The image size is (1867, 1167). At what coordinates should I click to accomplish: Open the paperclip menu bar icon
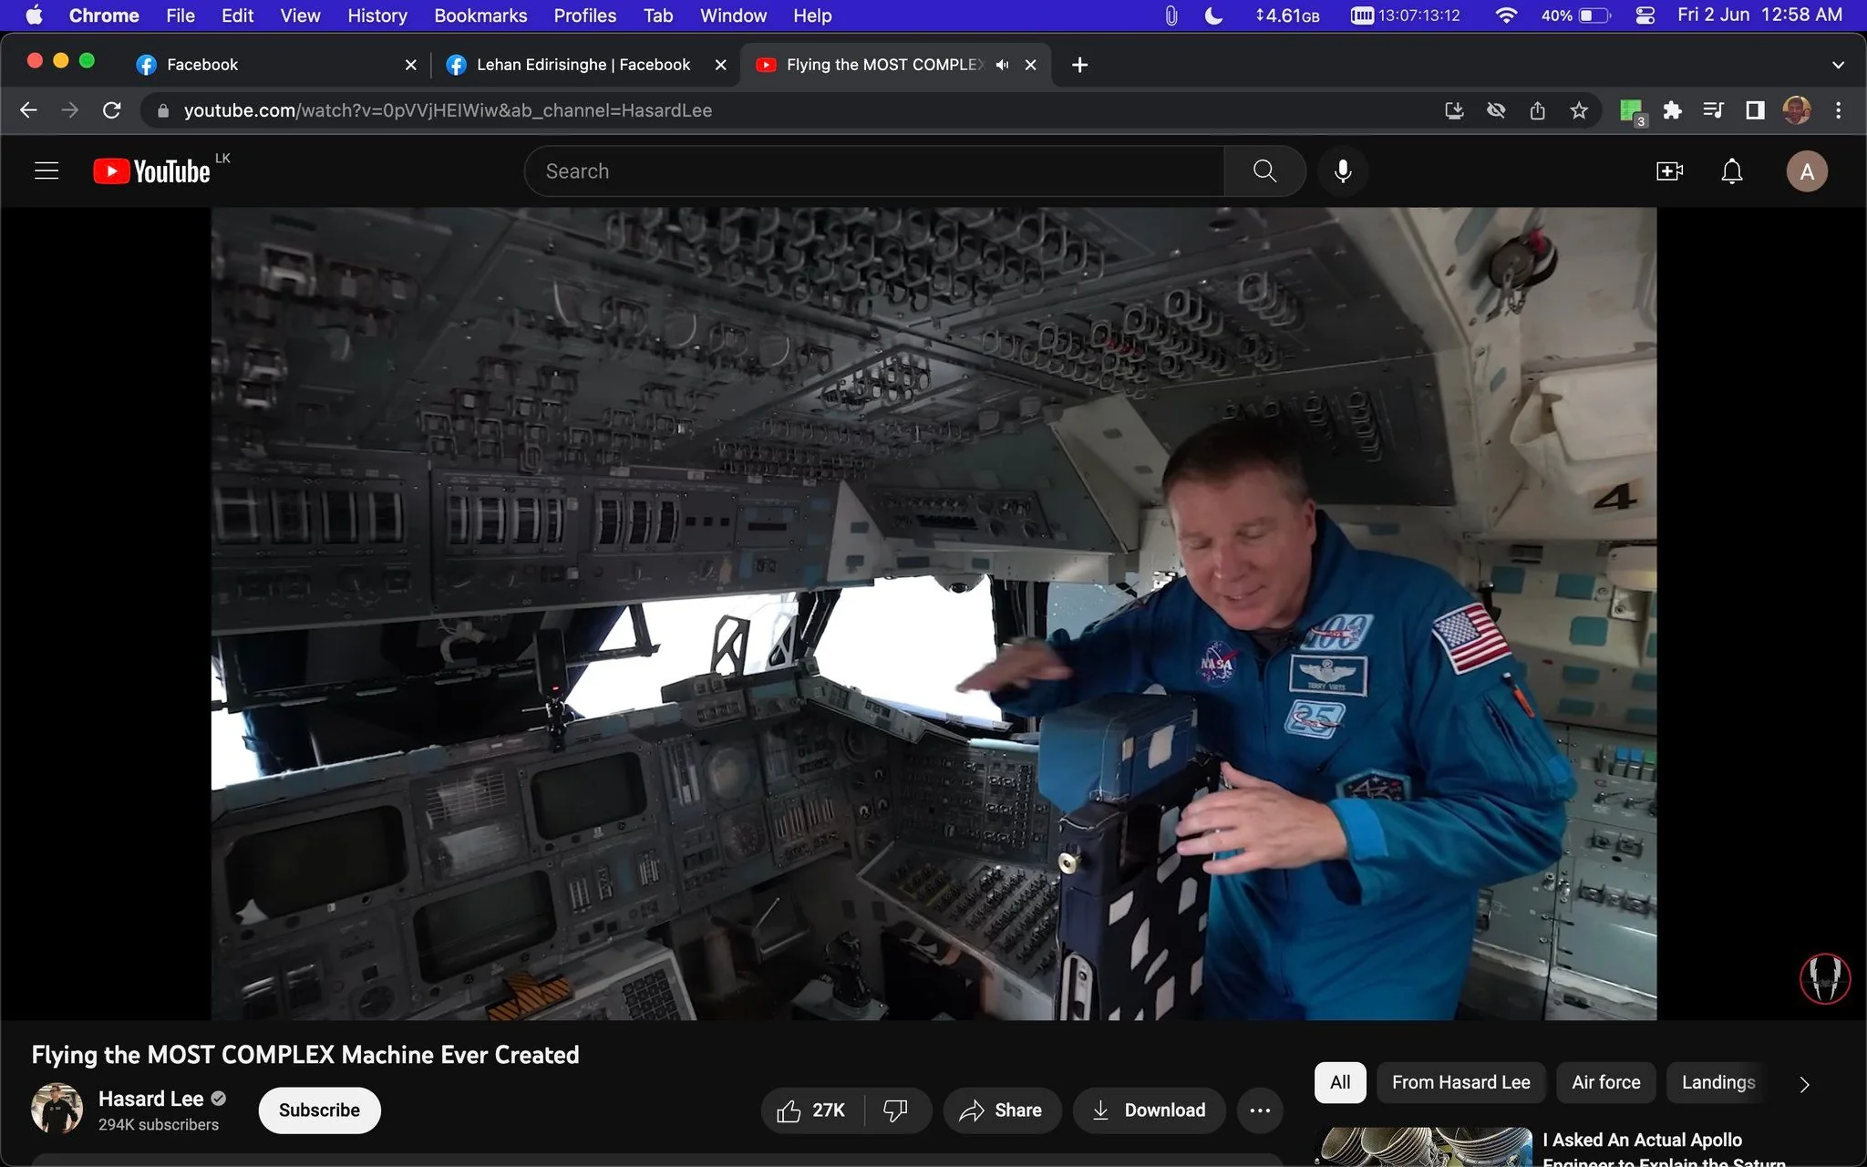tap(1171, 15)
